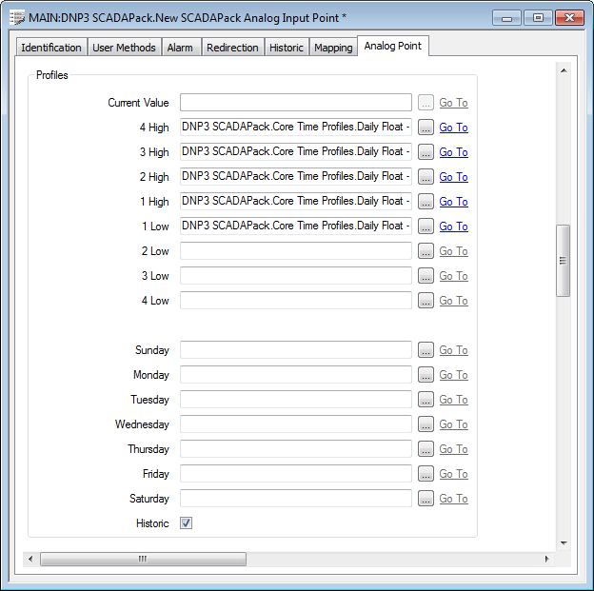Screen dimensions: 594x591
Task: Open browse button for 1 Low profile
Action: click(426, 227)
